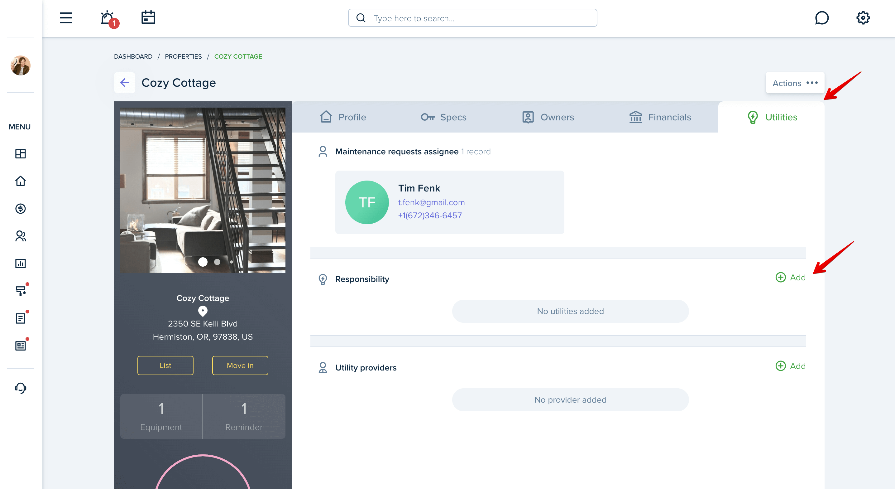Click the Move in button
The width and height of the screenshot is (895, 489).
[240, 365]
